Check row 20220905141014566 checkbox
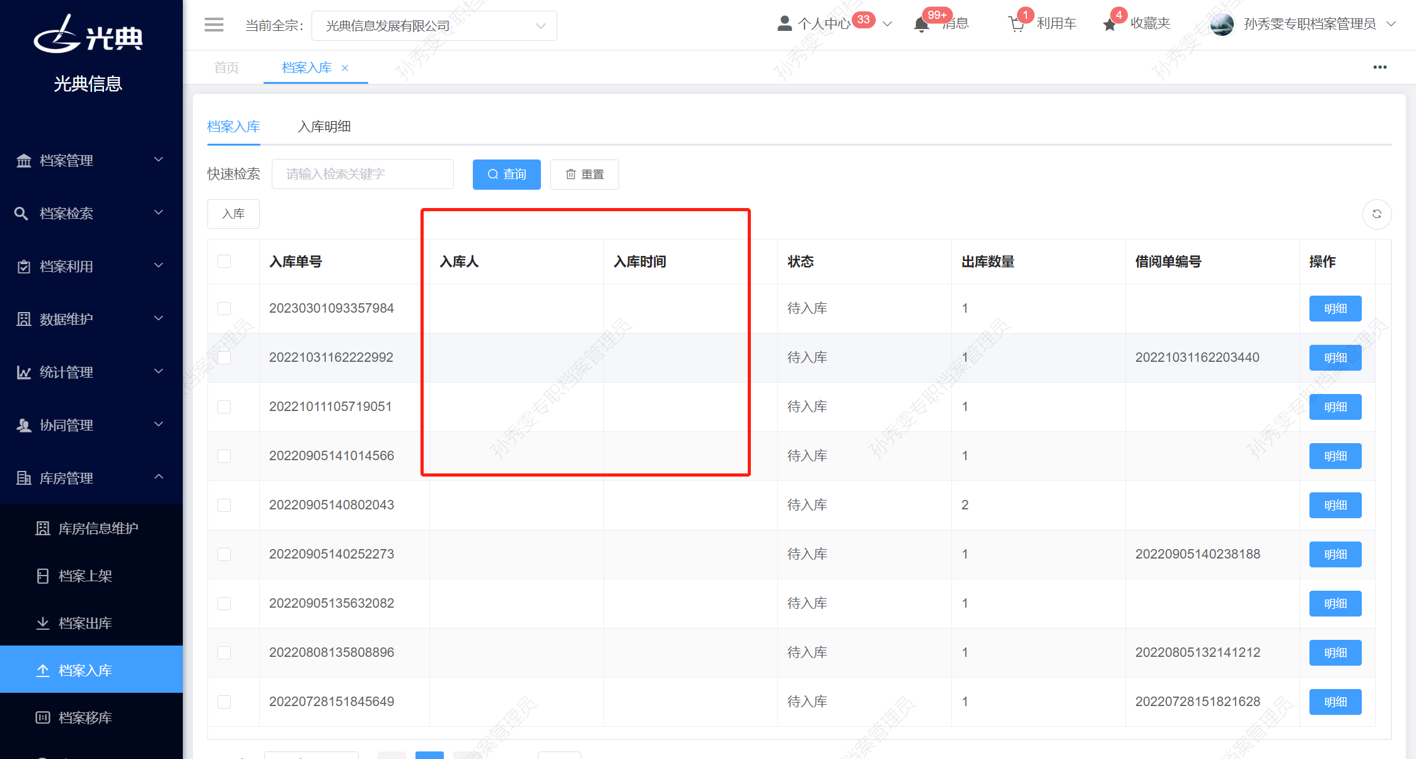Image resolution: width=1416 pixels, height=759 pixels. tap(224, 456)
